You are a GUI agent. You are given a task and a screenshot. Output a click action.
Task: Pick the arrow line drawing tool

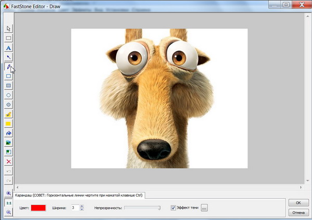coord(8,58)
